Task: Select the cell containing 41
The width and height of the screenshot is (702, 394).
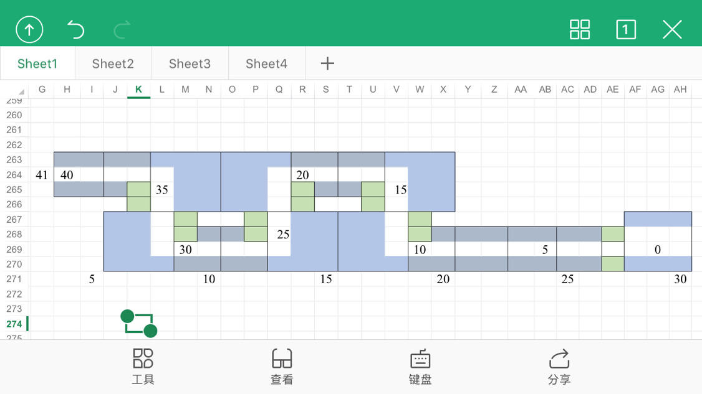Action: point(42,175)
